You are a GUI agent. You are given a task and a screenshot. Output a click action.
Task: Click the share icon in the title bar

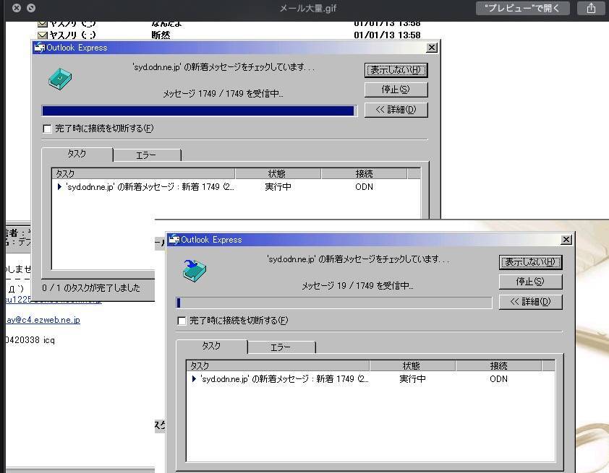coord(591,8)
